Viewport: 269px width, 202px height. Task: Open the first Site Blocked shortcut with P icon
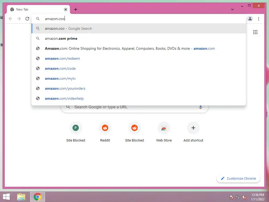click(x=76, y=132)
